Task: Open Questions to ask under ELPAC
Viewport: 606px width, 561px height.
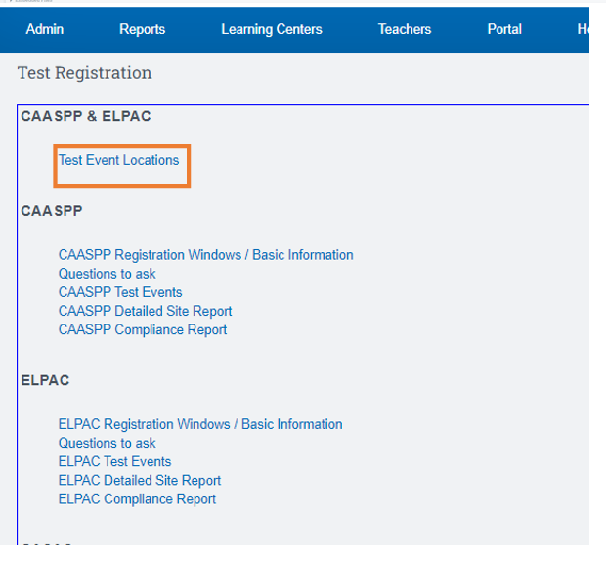Action: [108, 443]
